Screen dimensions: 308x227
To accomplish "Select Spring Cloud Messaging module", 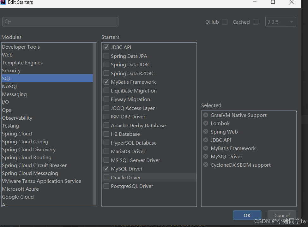I will (x=47, y=173).
